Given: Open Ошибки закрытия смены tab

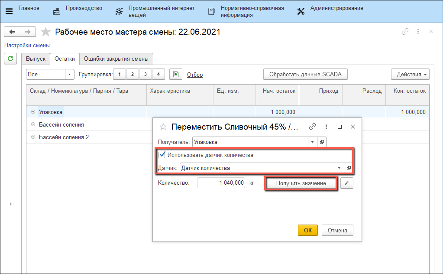Looking at the screenshot, I should coord(116,59).
